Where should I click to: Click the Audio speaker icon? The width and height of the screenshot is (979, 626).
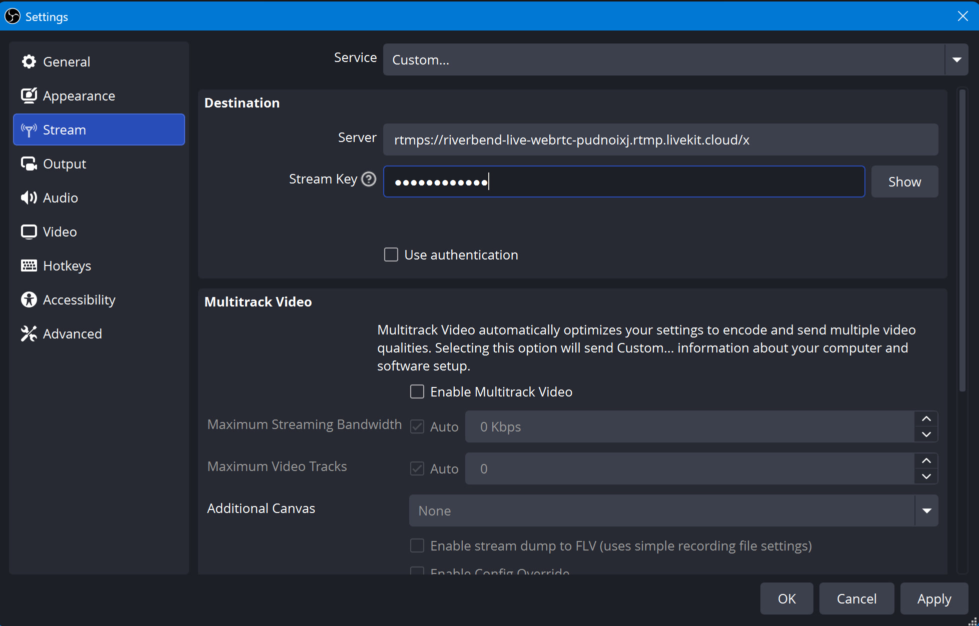pos(29,197)
